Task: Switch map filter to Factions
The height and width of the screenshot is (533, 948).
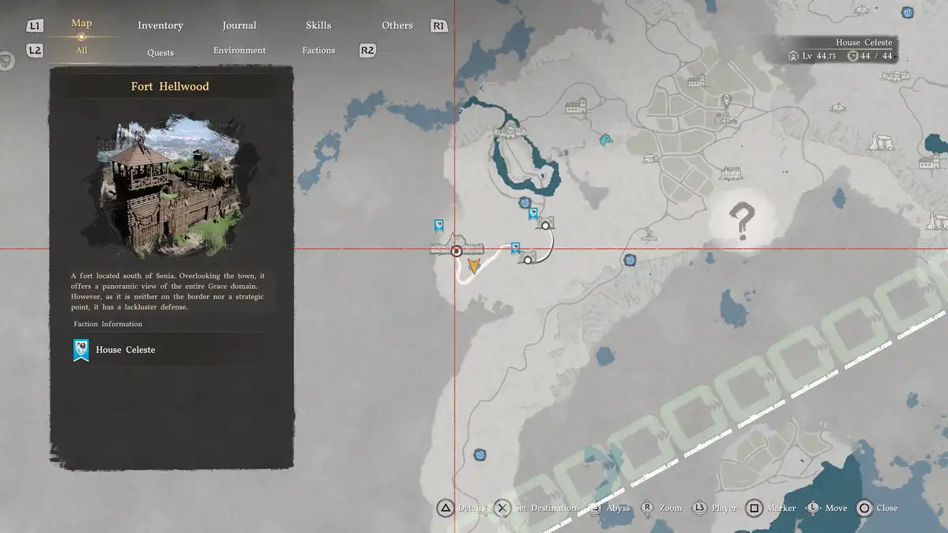Action: coord(318,51)
